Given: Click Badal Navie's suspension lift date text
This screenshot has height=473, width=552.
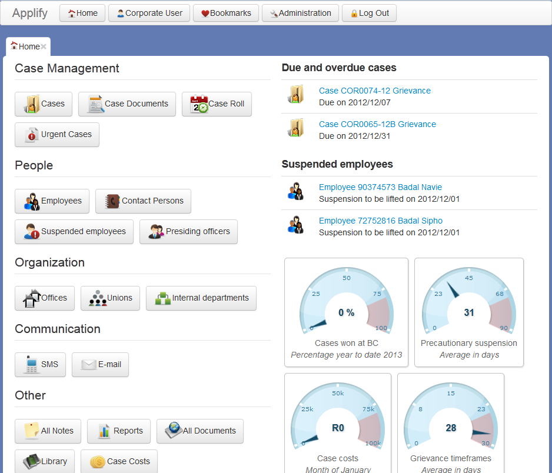Looking at the screenshot, I should click(390, 199).
